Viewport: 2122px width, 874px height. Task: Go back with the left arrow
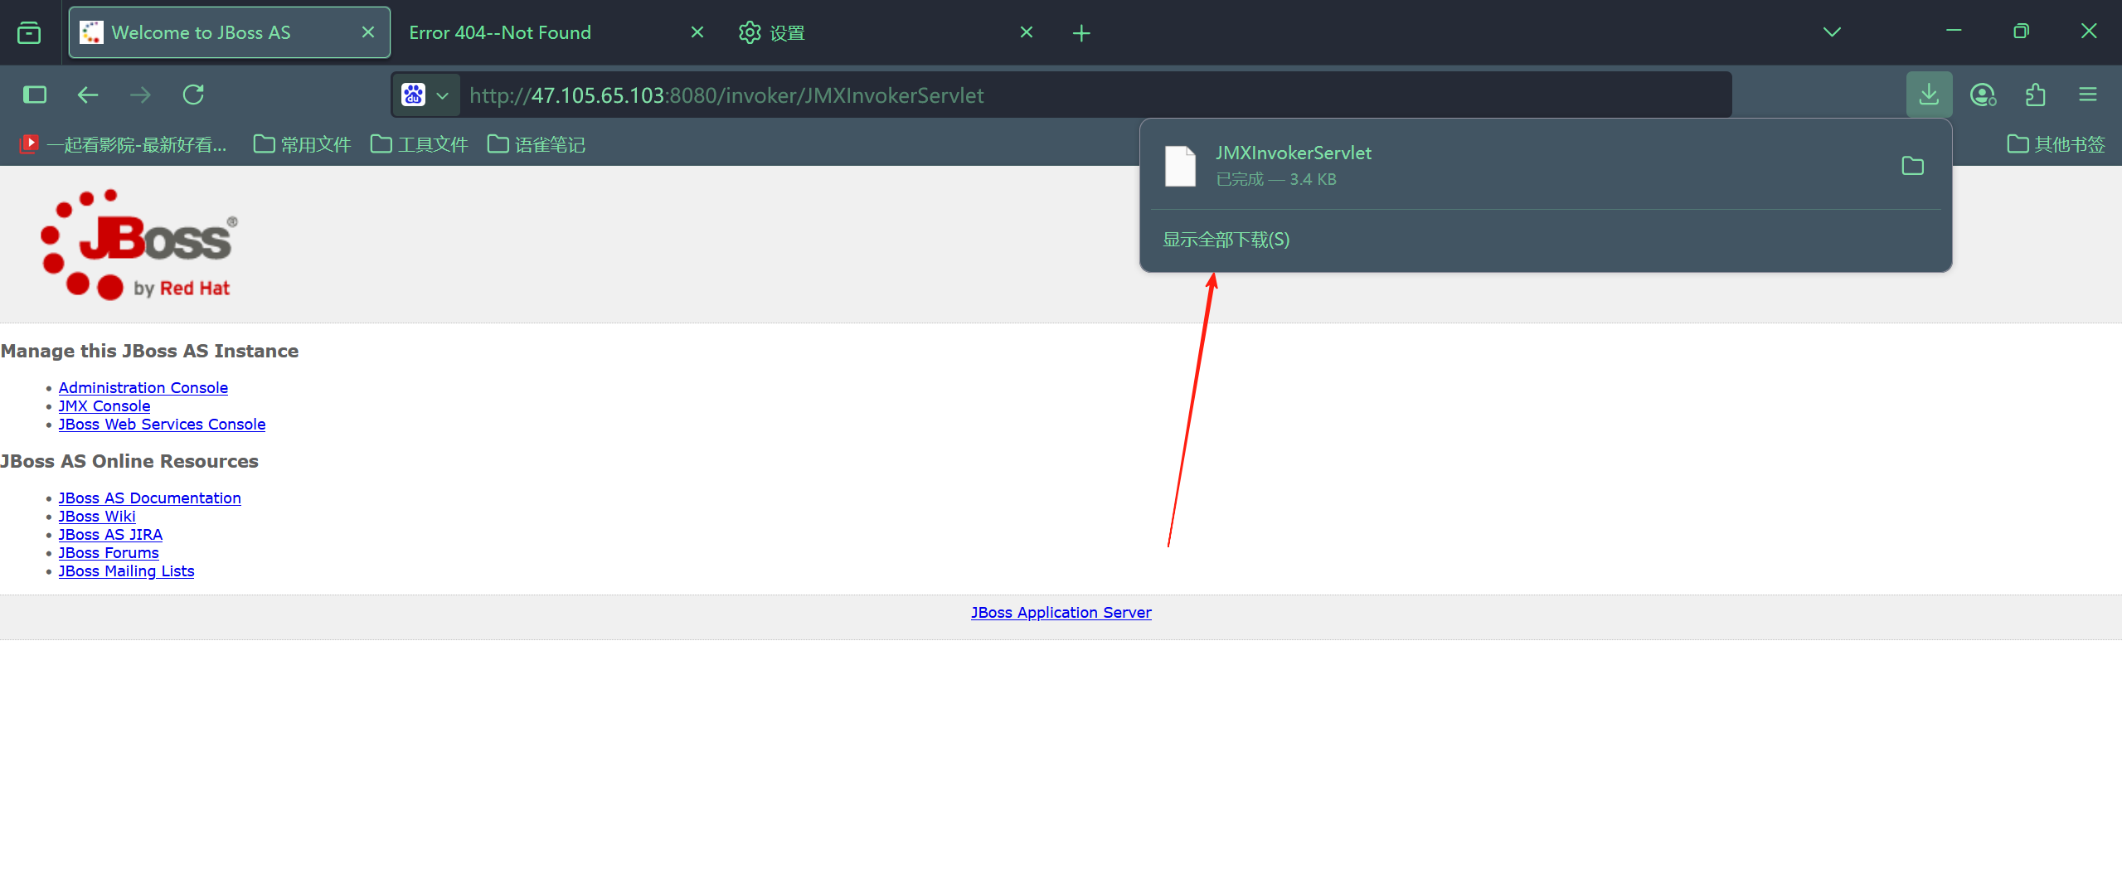(x=88, y=95)
